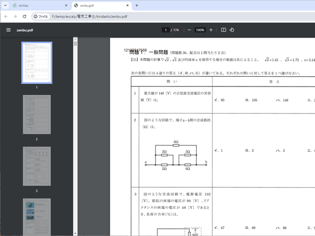This screenshot has width=315, height=236.
Task: Click thumbnail sidebar scroll down arrow
Action: click(x=75, y=233)
